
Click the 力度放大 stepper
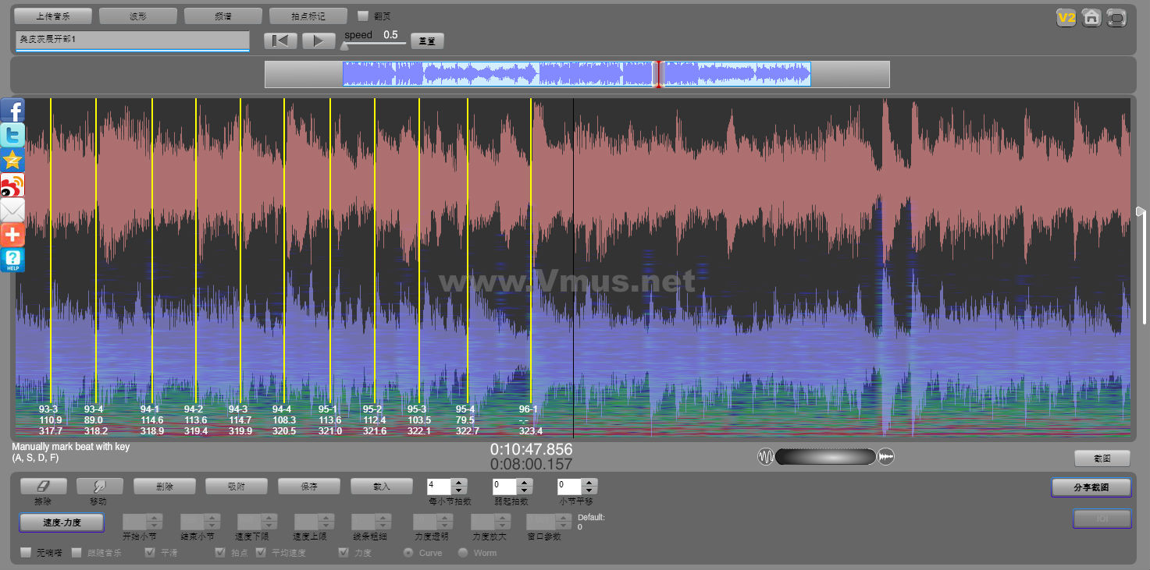tap(491, 521)
